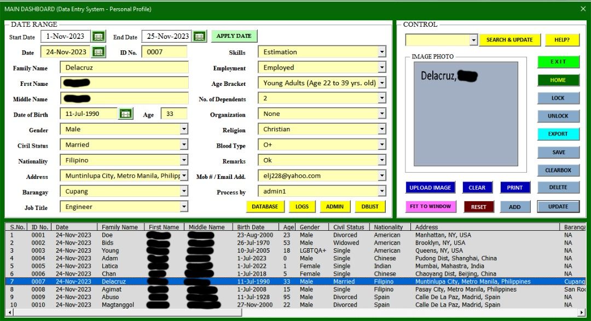
Task: Open the DATABASE view
Action: 265,207
